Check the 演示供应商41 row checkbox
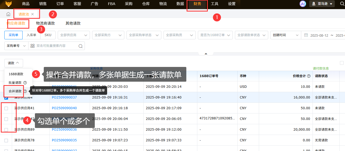Screen dimensions: 345x151 coord(6,108)
